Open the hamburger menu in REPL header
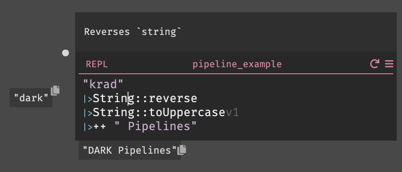The image size is (402, 172). point(389,64)
